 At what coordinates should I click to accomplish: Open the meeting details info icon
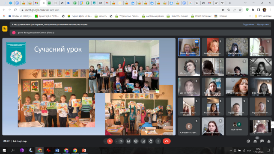coord(248,141)
